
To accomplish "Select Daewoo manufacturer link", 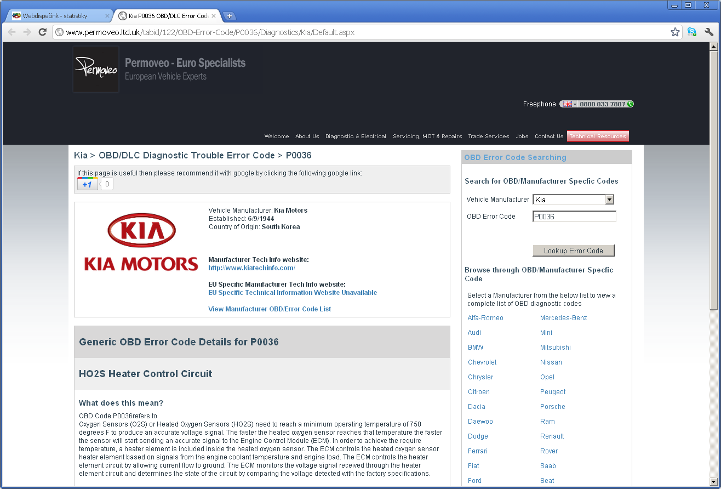I will click(x=480, y=422).
